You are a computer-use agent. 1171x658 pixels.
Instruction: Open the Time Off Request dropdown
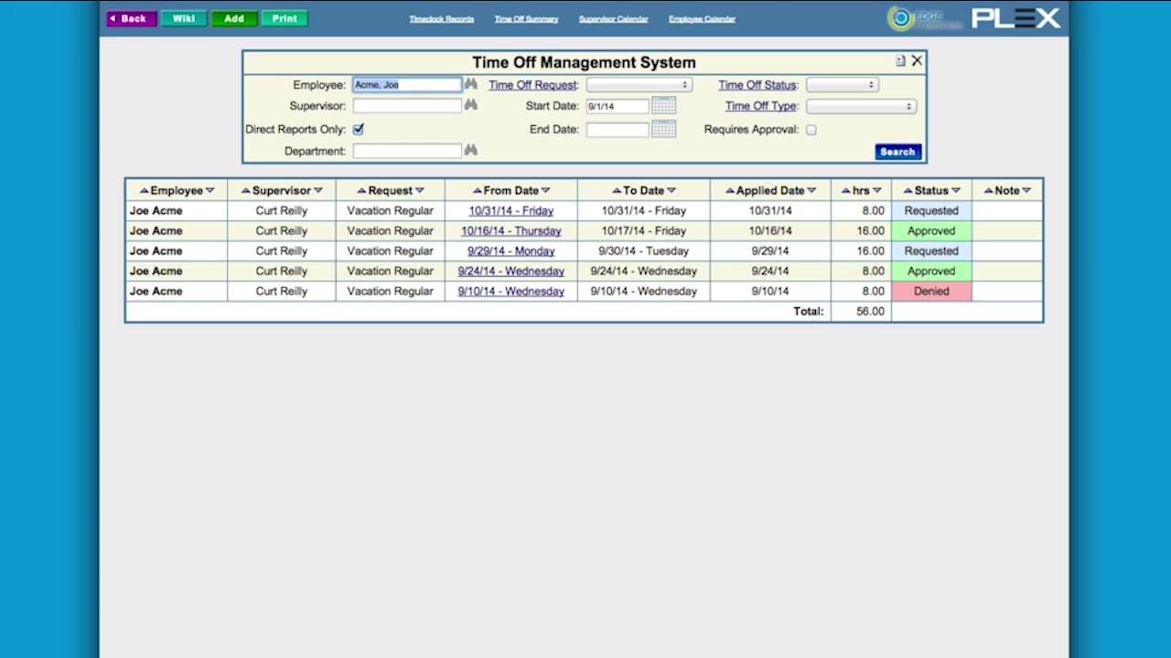pyautogui.click(x=639, y=84)
